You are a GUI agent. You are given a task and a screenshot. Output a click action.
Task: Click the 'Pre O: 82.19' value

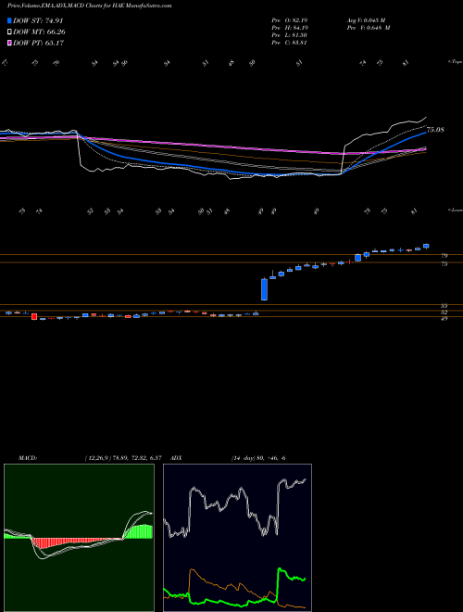[x=290, y=20]
